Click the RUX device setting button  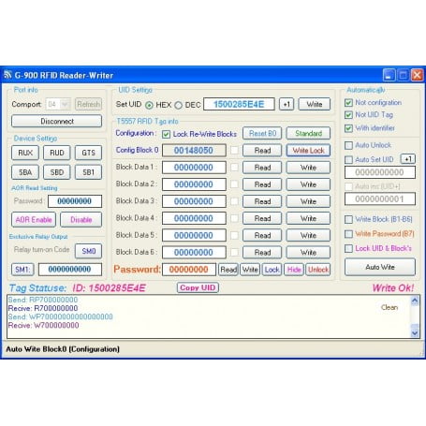(25, 153)
